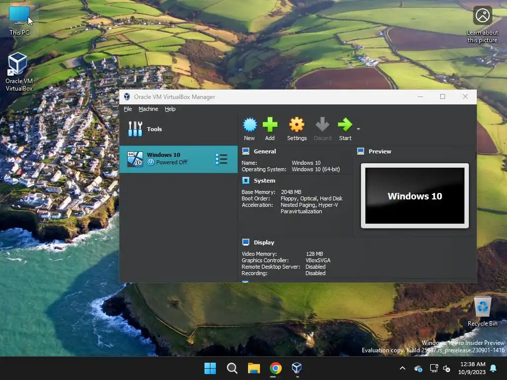Open the Windows 10 machine list menu icon
This screenshot has width=507, height=380.
coord(221,159)
